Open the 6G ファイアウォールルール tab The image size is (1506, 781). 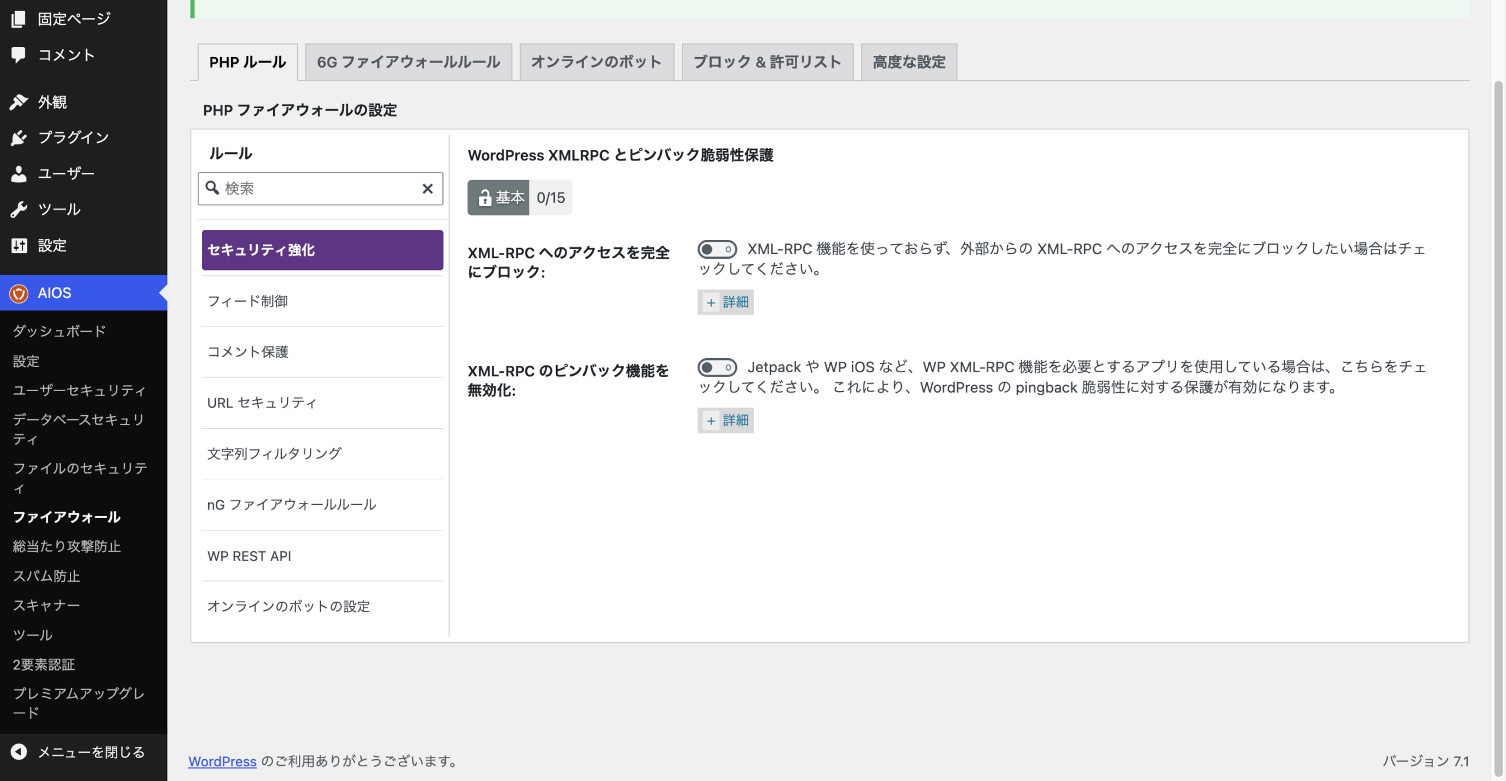coord(408,62)
